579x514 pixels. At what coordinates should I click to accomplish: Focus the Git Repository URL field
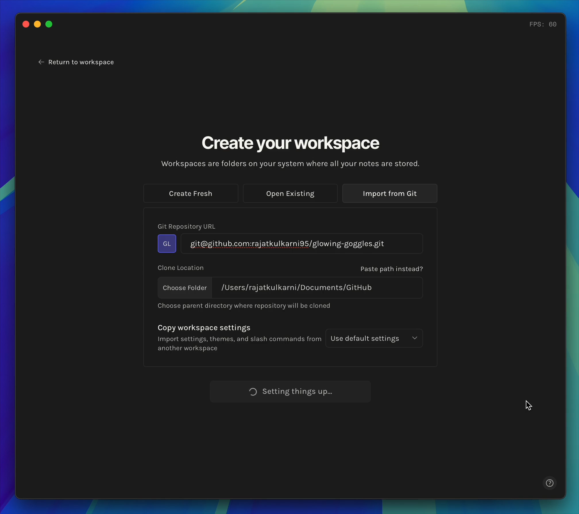pos(302,244)
